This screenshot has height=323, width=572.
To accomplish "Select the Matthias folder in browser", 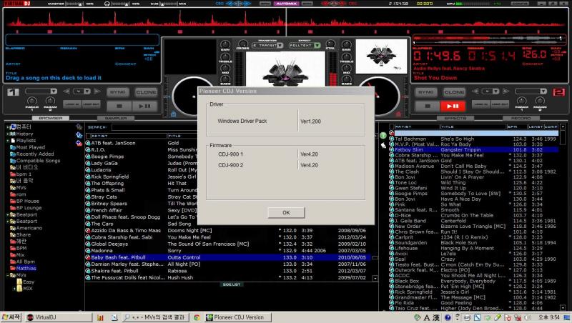I will [25, 268].
